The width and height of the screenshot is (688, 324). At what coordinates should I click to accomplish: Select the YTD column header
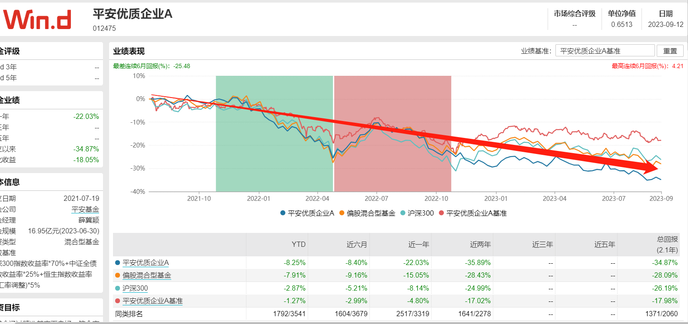tap(299, 245)
